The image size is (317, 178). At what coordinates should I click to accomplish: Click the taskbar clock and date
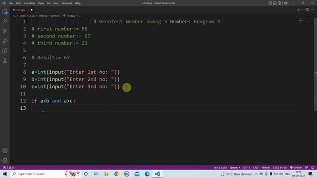(x=298, y=174)
